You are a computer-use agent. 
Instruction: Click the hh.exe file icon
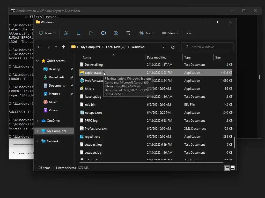tap(82, 89)
